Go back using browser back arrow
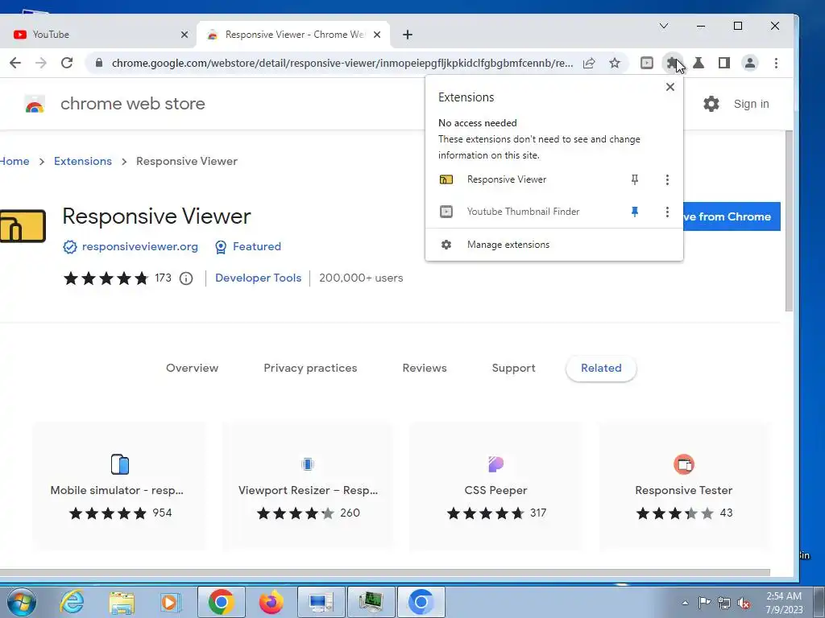This screenshot has height=618, width=825. [x=15, y=63]
